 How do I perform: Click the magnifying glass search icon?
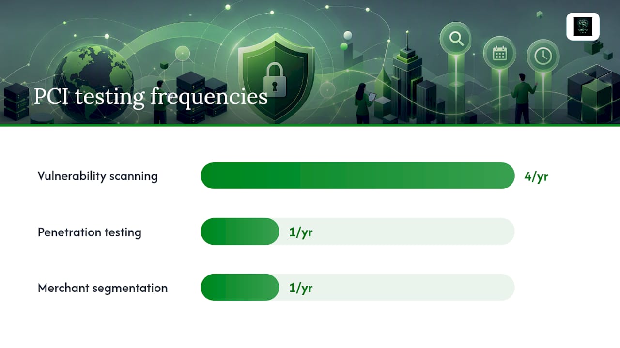[x=456, y=38]
